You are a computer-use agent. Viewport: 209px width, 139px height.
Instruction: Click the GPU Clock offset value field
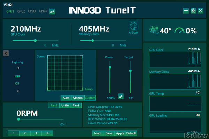point(45,45)
